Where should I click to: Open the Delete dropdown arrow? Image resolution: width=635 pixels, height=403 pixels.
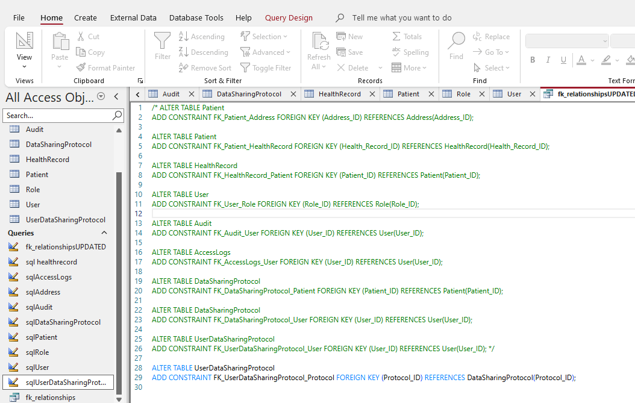click(x=380, y=68)
